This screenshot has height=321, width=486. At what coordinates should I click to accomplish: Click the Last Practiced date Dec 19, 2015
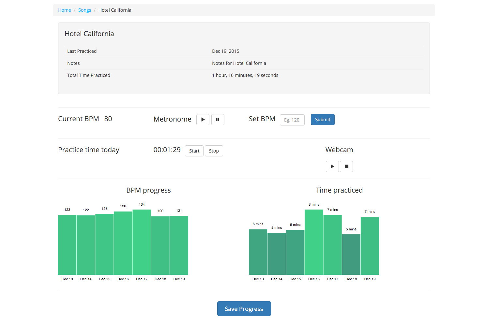pyautogui.click(x=226, y=51)
